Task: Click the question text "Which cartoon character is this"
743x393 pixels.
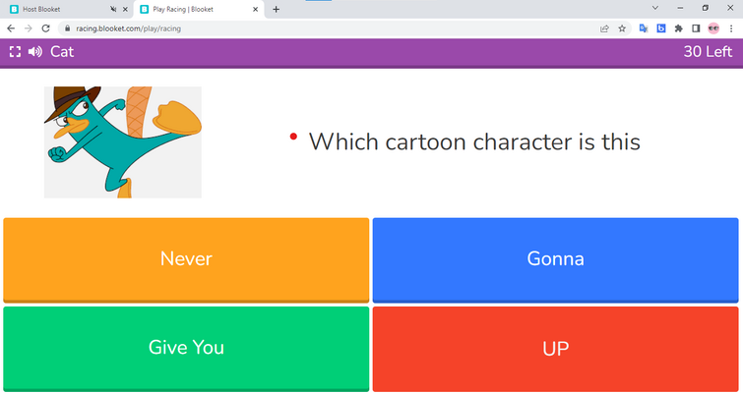Action: click(x=474, y=141)
